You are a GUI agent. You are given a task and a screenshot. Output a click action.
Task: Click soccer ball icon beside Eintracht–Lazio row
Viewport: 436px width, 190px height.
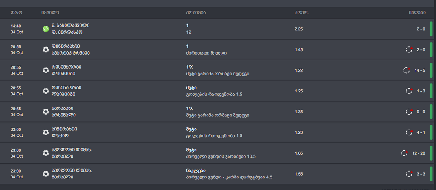[x=46, y=132]
